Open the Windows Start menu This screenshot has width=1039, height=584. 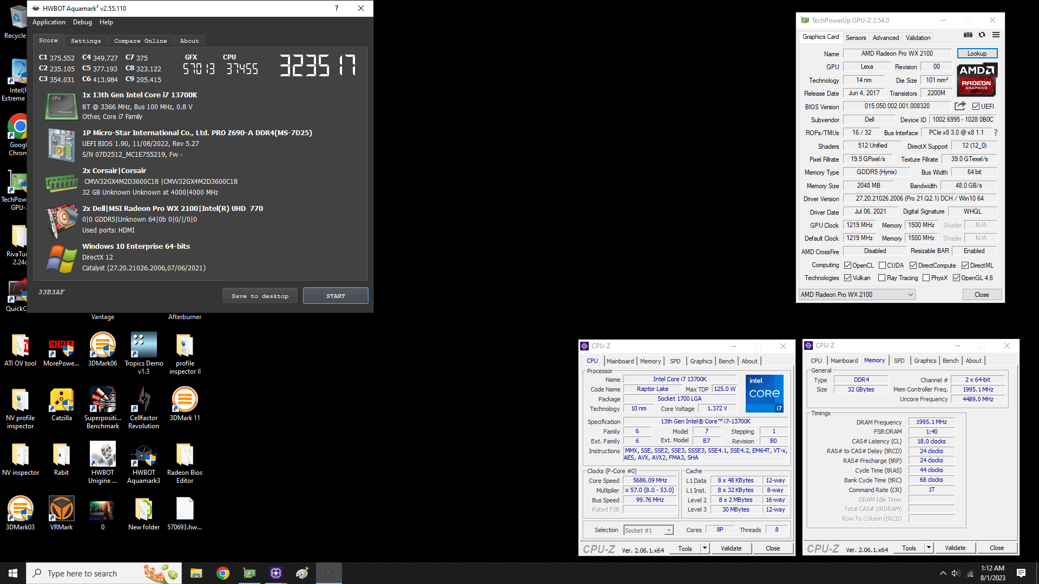[x=13, y=573]
